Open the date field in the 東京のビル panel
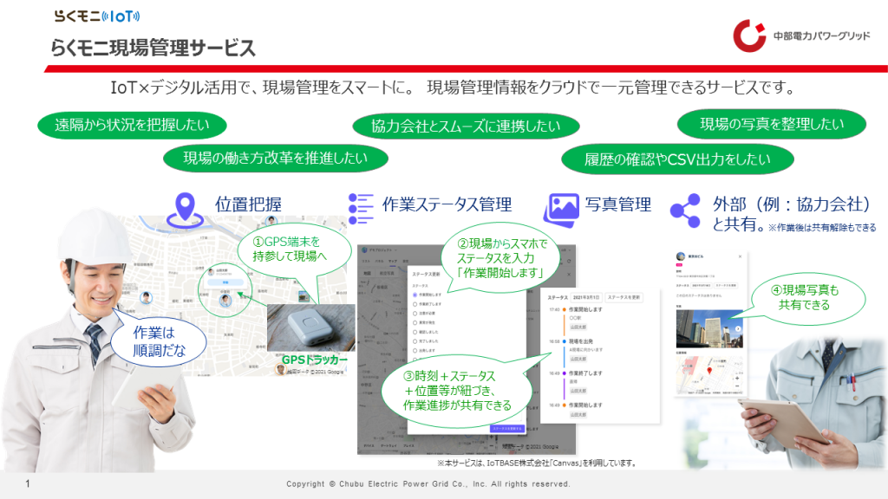The height and width of the screenshot is (499, 888). coord(701,285)
